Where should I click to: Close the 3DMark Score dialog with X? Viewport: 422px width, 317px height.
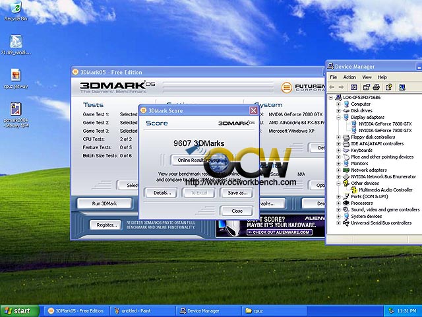click(253, 110)
